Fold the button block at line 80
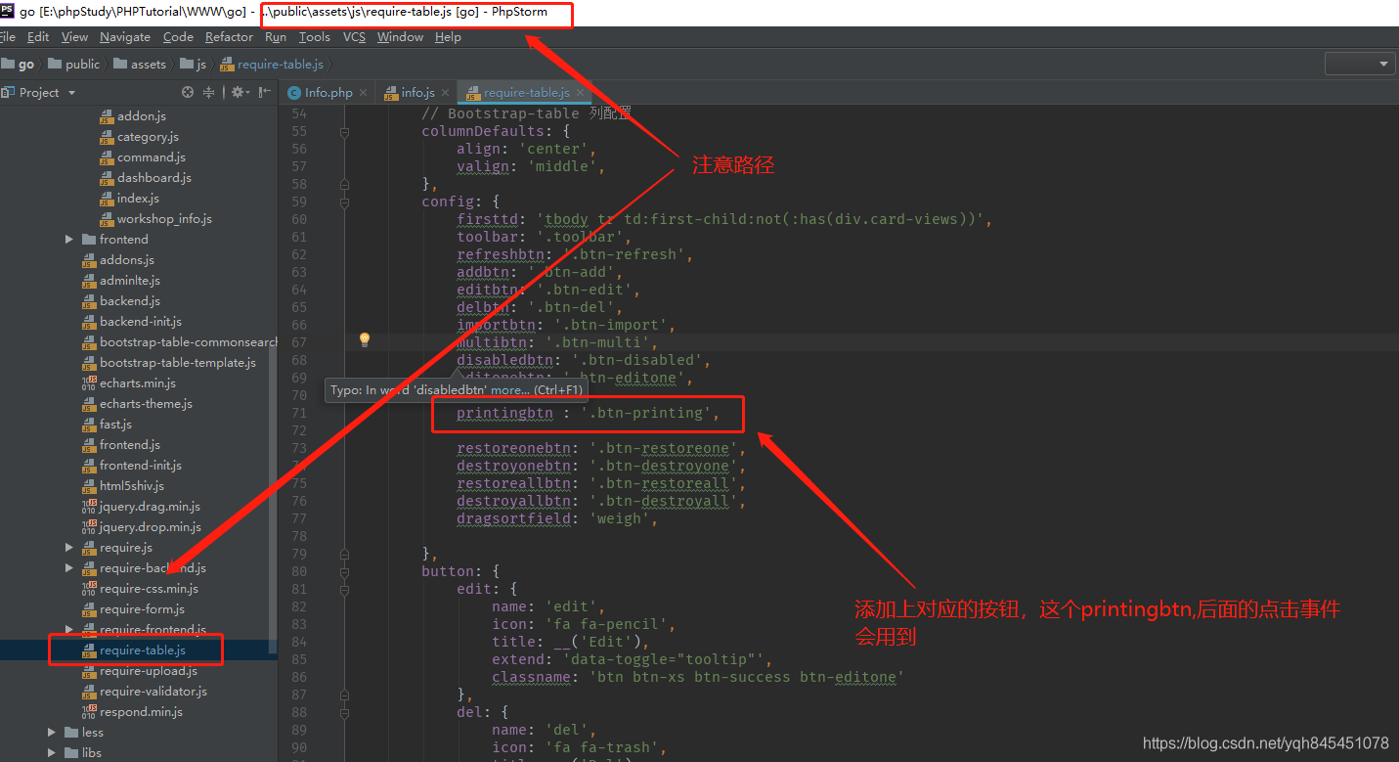Screen dimensions: 1399x762 point(344,571)
